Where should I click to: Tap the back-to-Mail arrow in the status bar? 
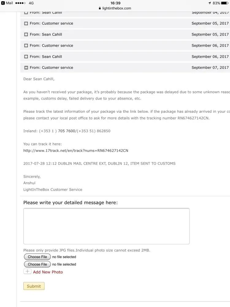(3, 3)
